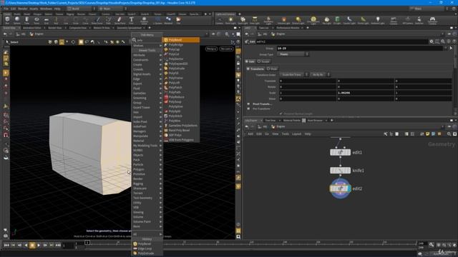Expand the Polygon submenu arrow

160,169
